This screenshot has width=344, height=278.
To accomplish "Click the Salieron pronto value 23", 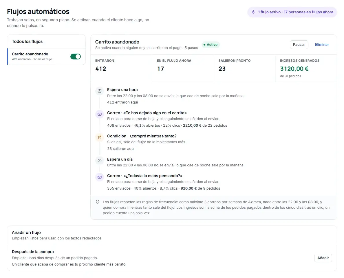I will pos(222,69).
